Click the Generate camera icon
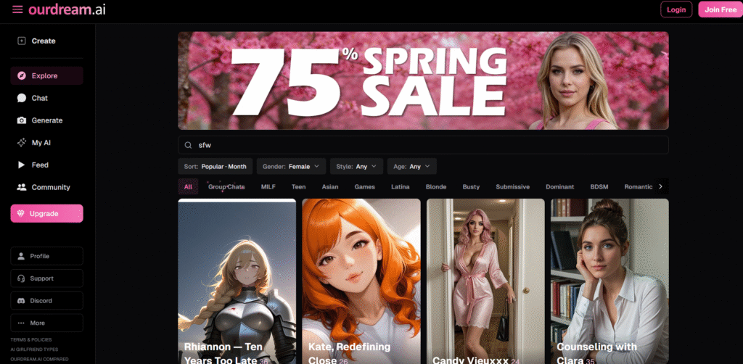The image size is (743, 364). (x=22, y=120)
